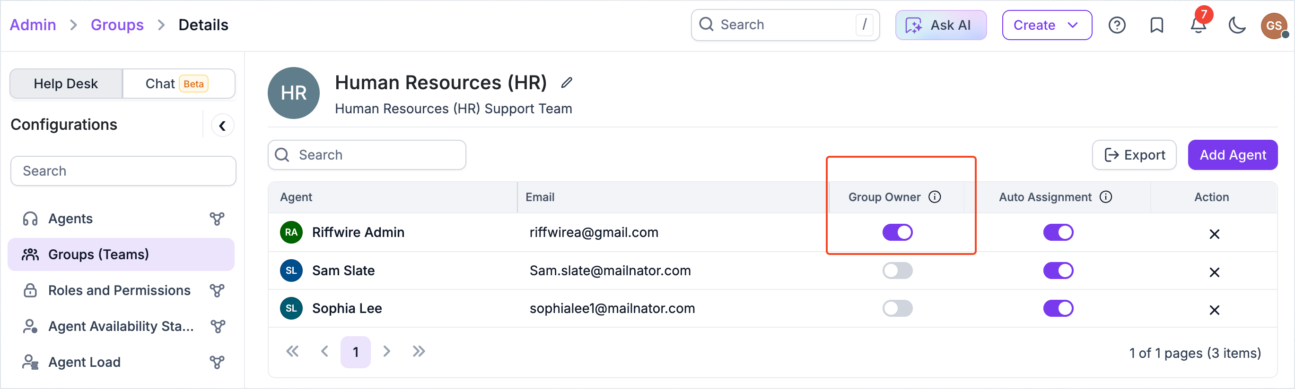Go to previous page arrow
The width and height of the screenshot is (1295, 389).
coord(325,351)
